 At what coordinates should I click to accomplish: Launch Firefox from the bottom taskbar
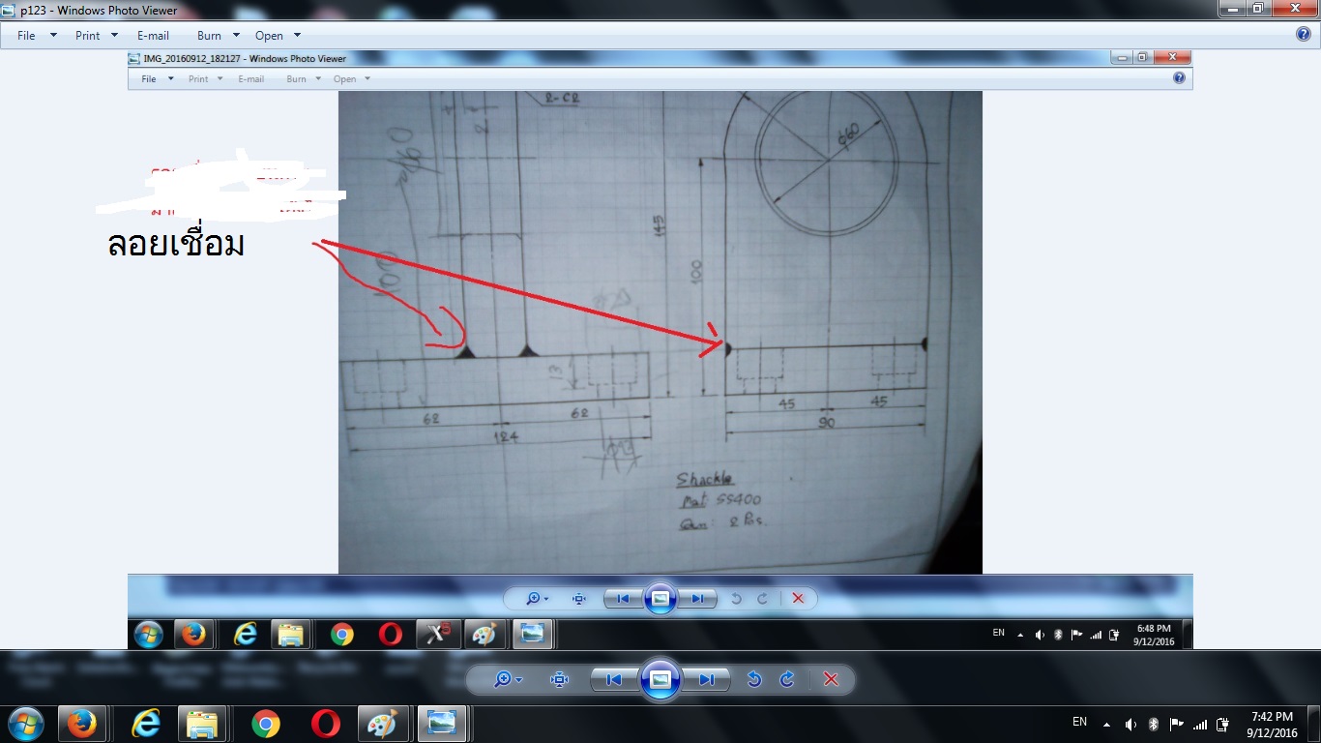tap(81, 724)
